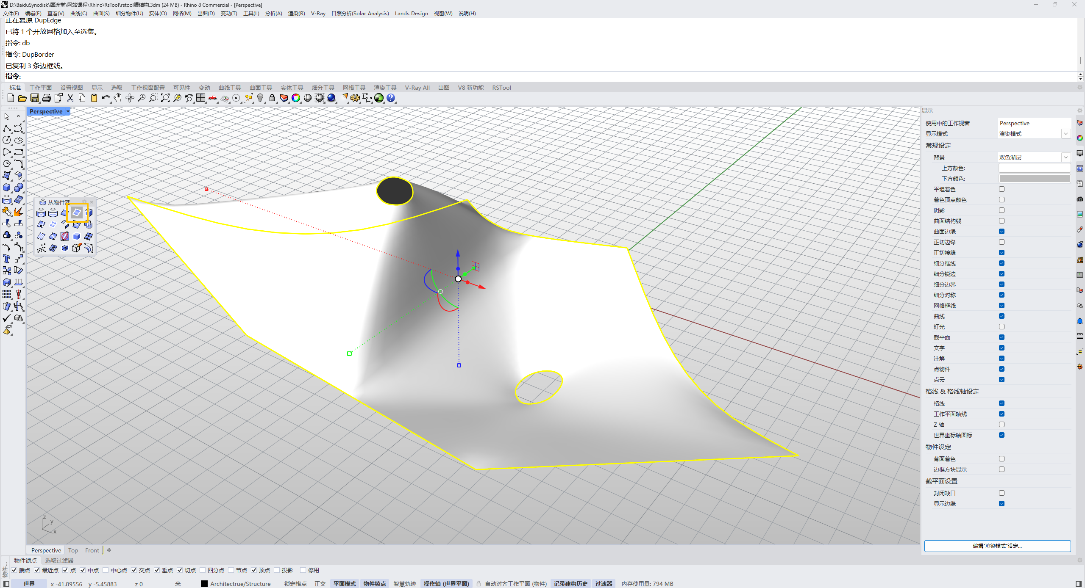Screen dimensions: 1085x588
Task: Enable the 阴影 shadows checkbox
Action: [x=1002, y=210]
